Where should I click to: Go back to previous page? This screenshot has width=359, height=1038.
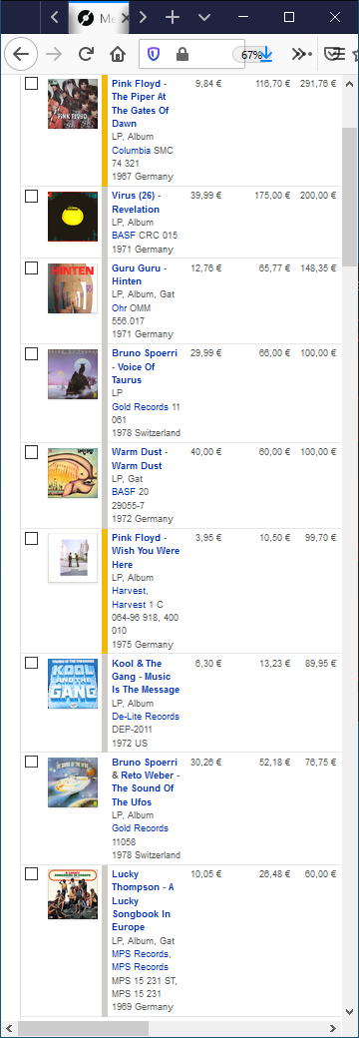[21, 54]
